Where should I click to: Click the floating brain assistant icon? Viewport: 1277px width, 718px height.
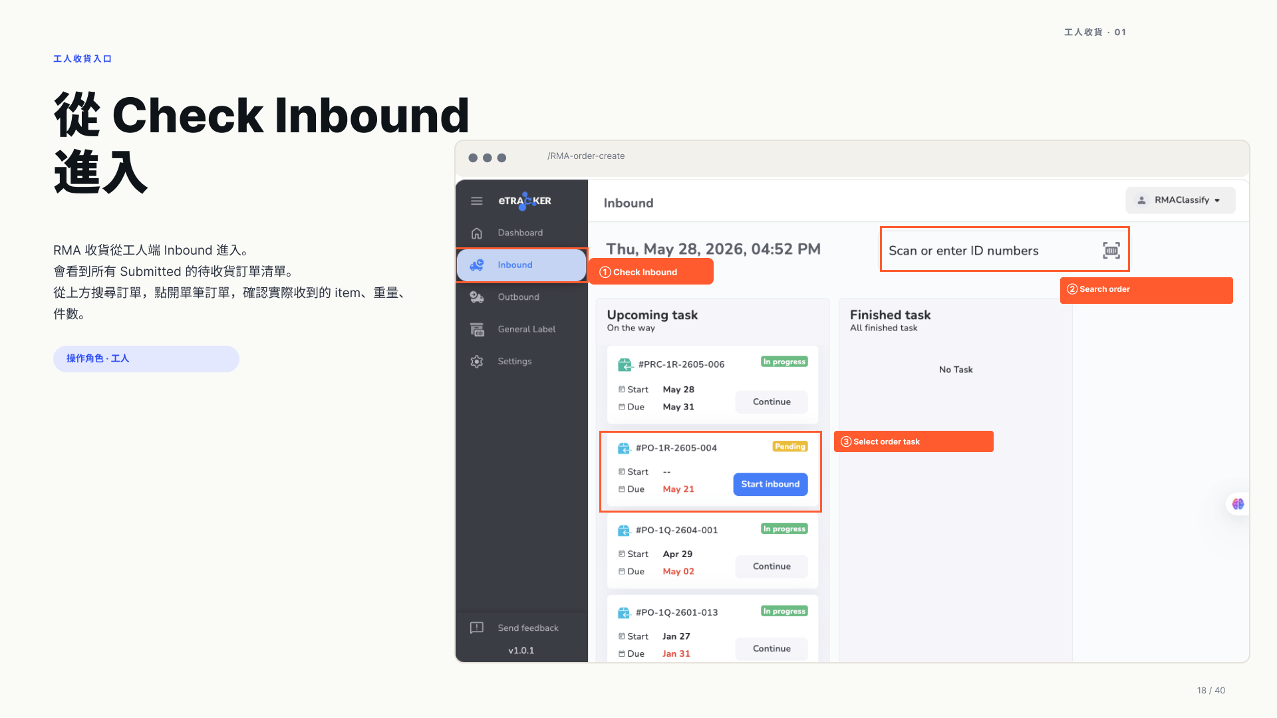click(x=1238, y=504)
